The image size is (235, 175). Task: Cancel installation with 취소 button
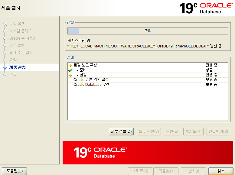[221, 171]
